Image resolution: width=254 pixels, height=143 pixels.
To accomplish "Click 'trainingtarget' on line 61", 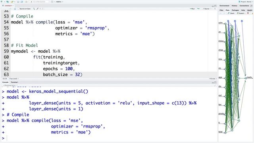I will 60,63.
